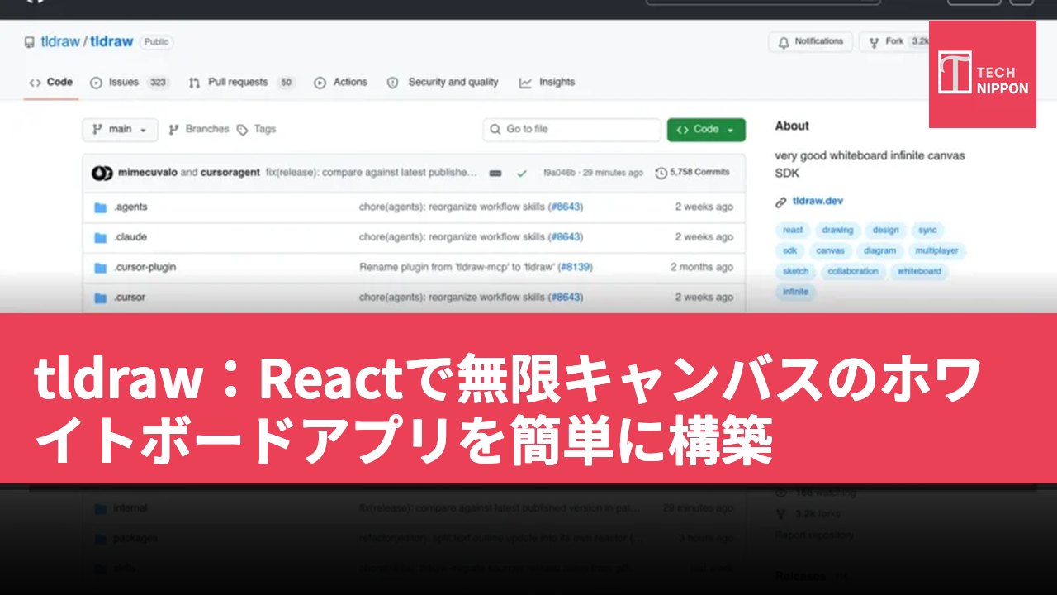Click the folder icon for .claude
This screenshot has width=1057, height=595.
[101, 237]
